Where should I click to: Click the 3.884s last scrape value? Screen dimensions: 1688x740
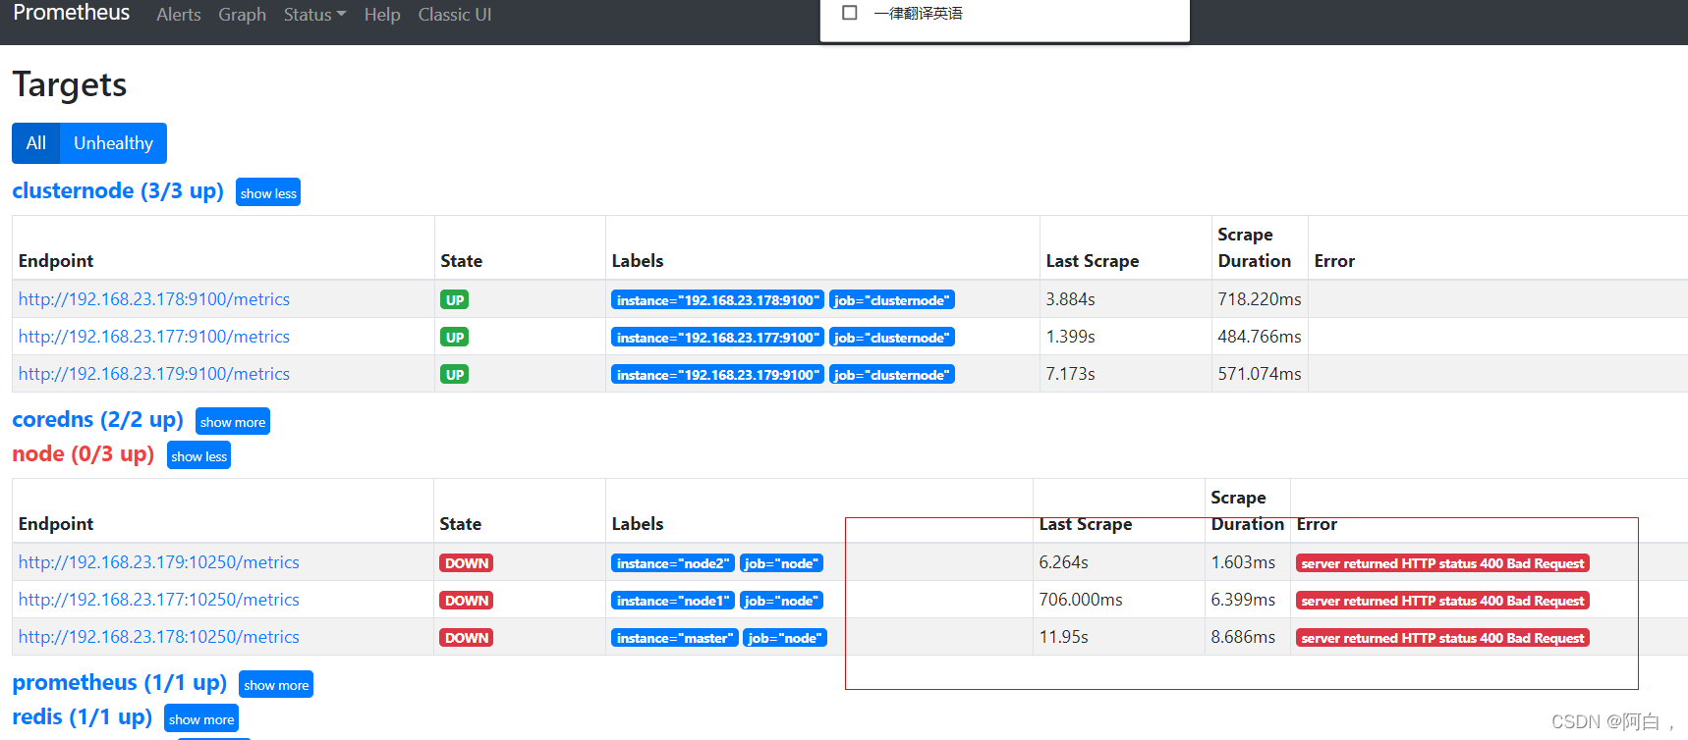click(1071, 299)
